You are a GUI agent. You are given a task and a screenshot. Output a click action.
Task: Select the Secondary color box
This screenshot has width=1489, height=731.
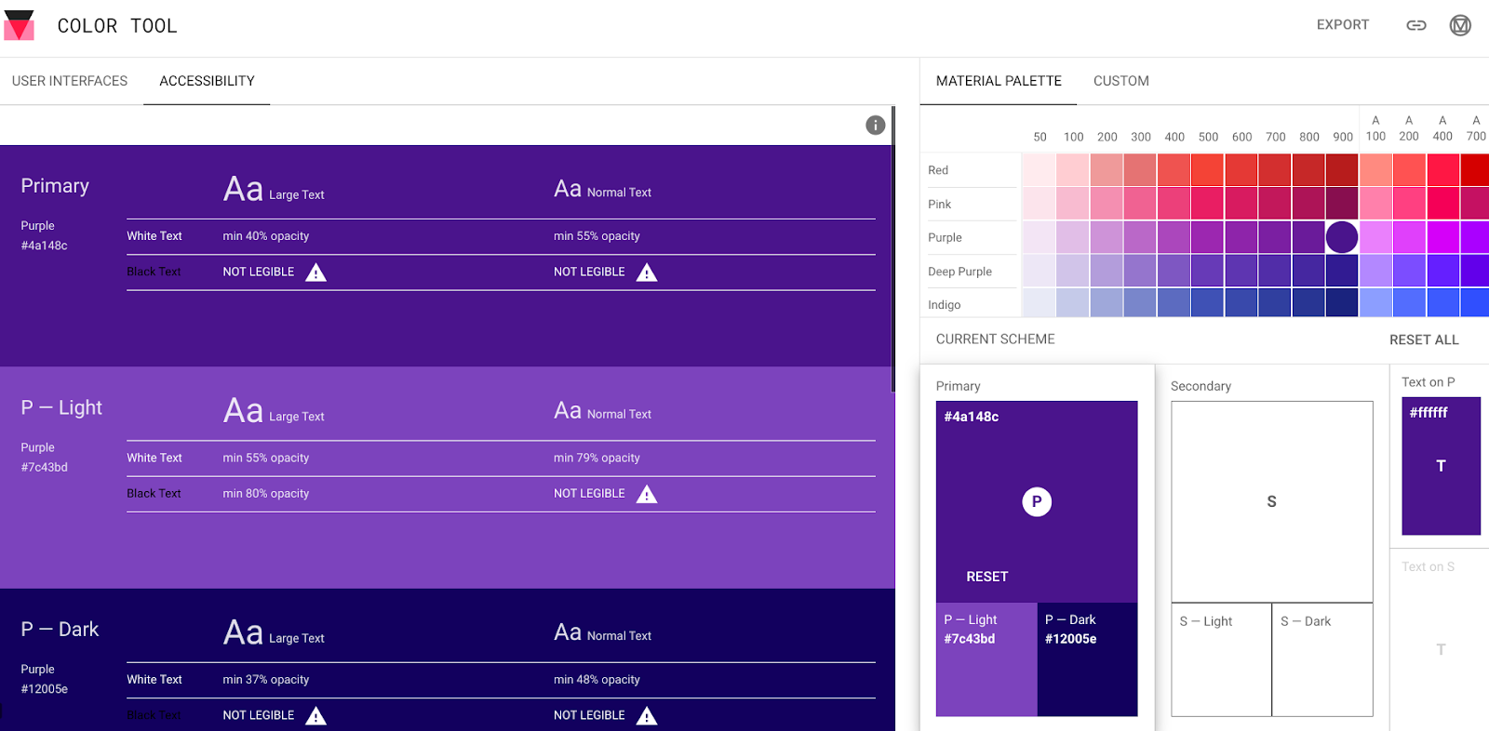tap(1271, 502)
